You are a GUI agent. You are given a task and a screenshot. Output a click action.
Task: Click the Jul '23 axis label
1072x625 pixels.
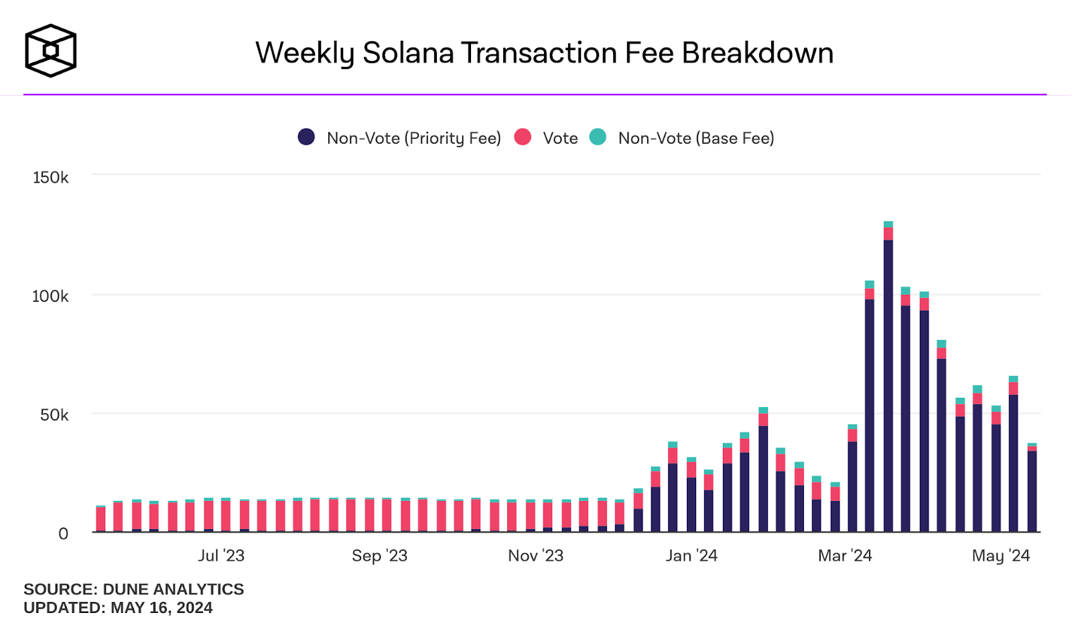221,555
